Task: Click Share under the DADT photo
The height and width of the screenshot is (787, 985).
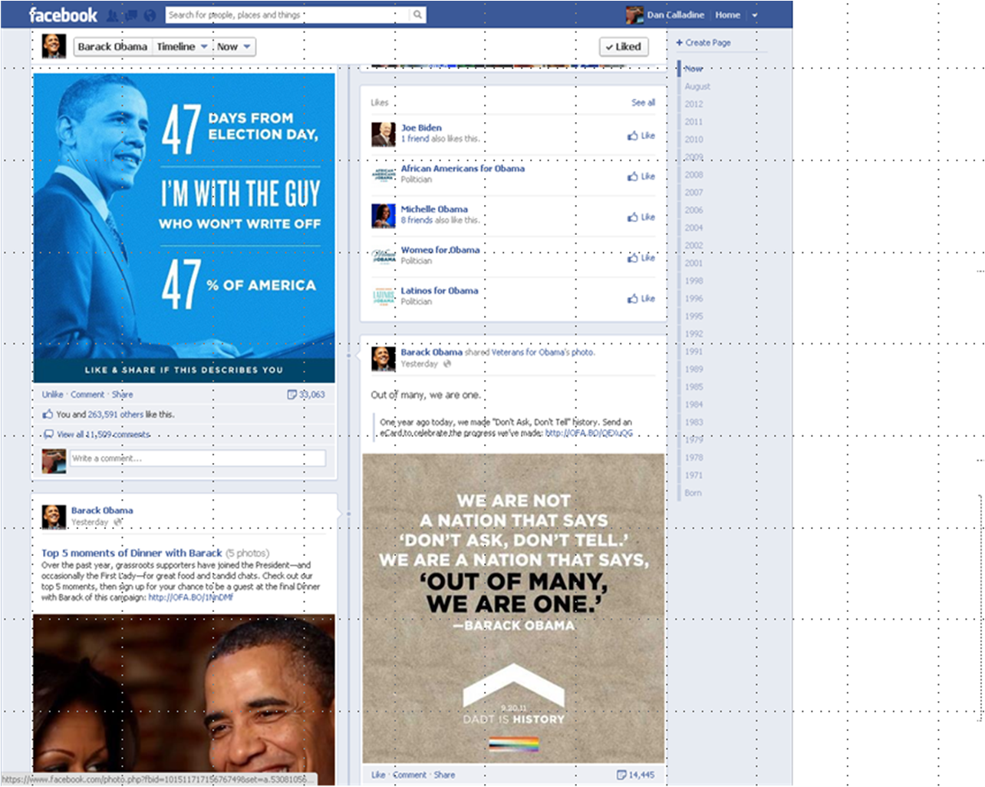Action: pyautogui.click(x=444, y=775)
